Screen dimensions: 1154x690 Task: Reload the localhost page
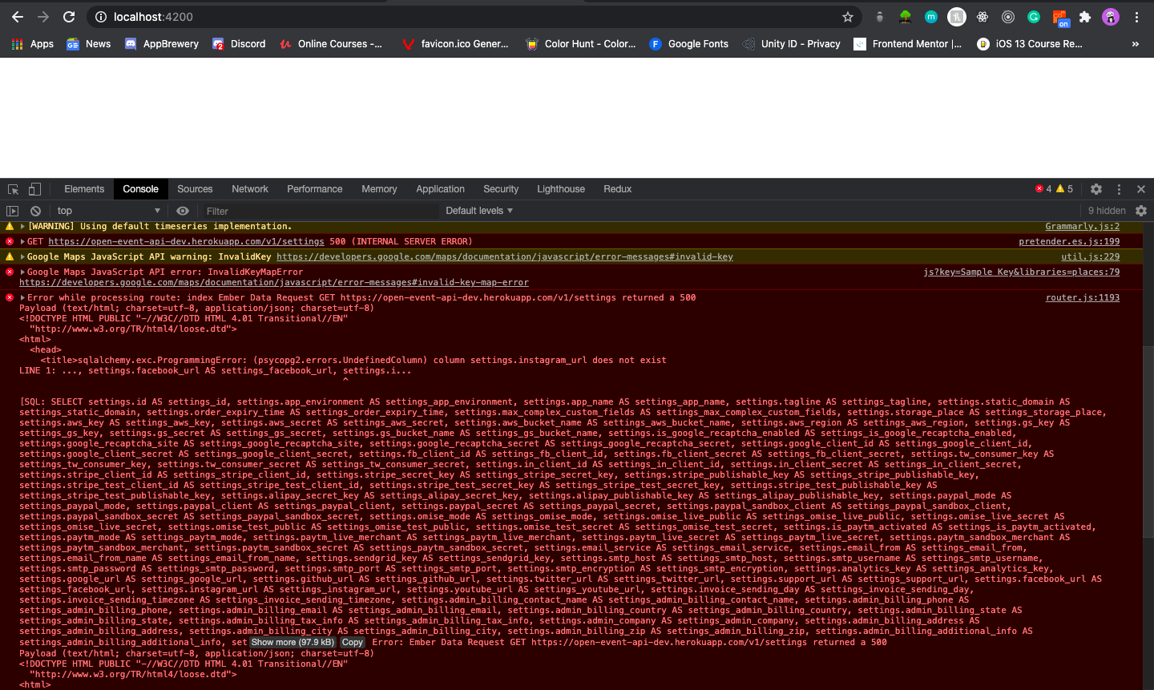pyautogui.click(x=69, y=17)
